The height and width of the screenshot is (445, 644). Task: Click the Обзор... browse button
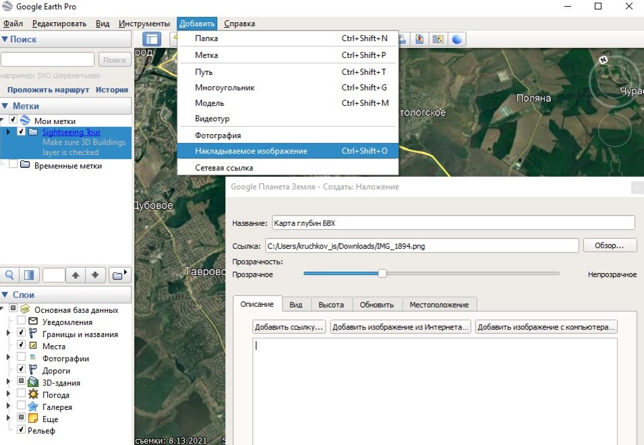610,245
